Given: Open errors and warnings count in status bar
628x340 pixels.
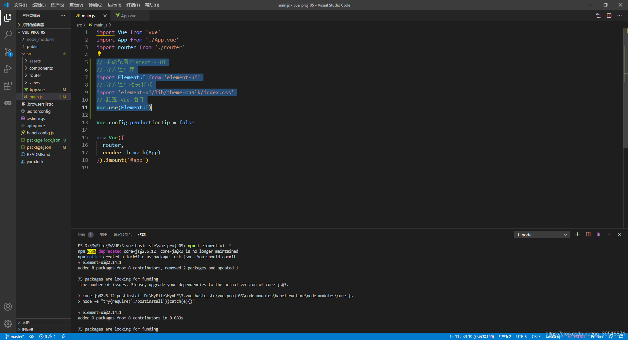Looking at the screenshot, I should tap(47, 336).
